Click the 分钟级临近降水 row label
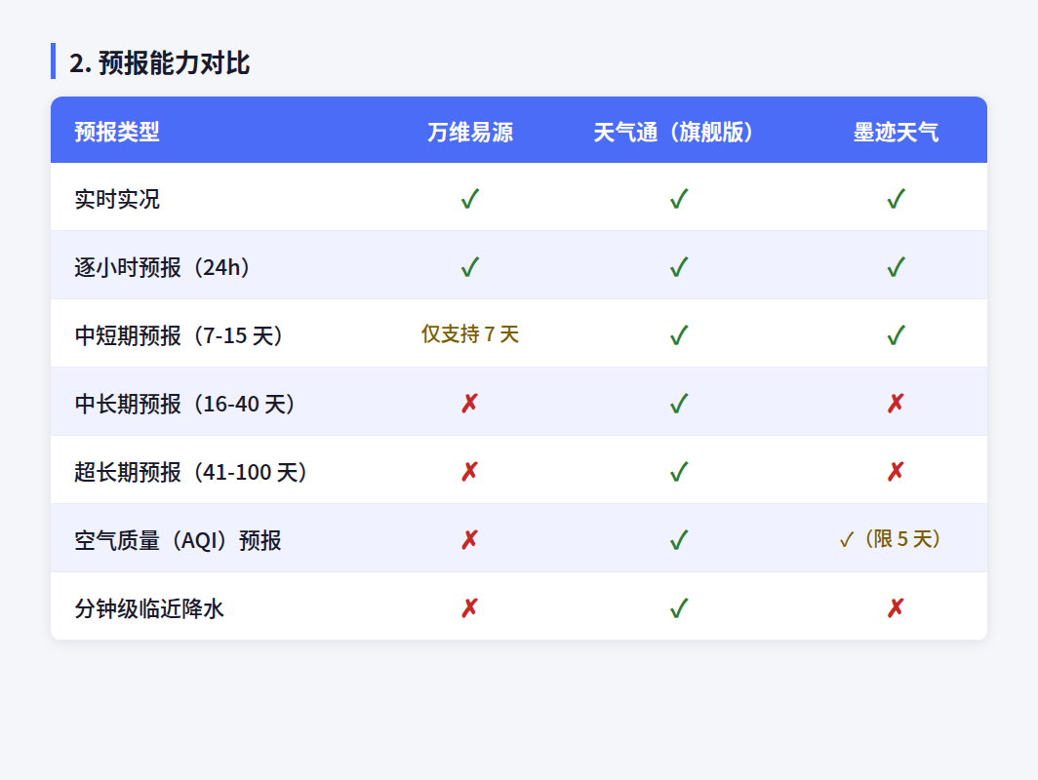Viewport: 1038px width, 780px height. click(x=149, y=608)
